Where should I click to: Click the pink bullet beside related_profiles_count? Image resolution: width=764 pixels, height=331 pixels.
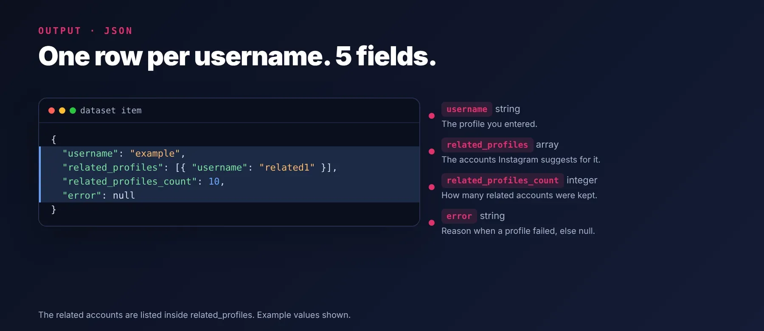(432, 187)
